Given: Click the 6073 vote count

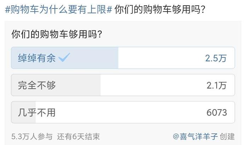Looking at the screenshot, I should [x=217, y=112].
